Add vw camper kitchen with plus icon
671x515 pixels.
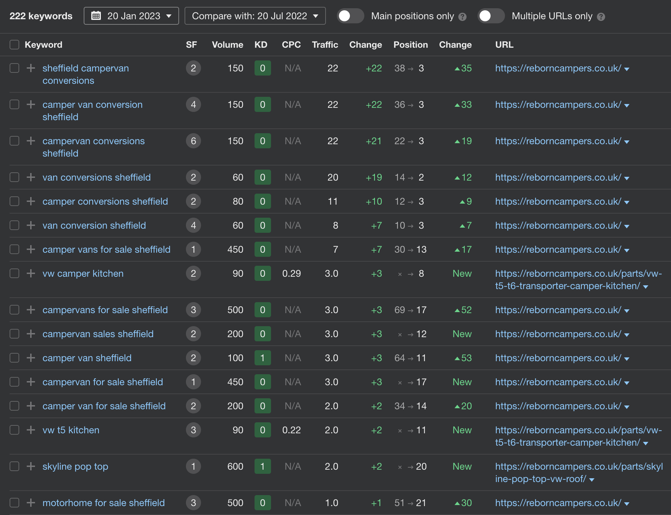[31, 273]
